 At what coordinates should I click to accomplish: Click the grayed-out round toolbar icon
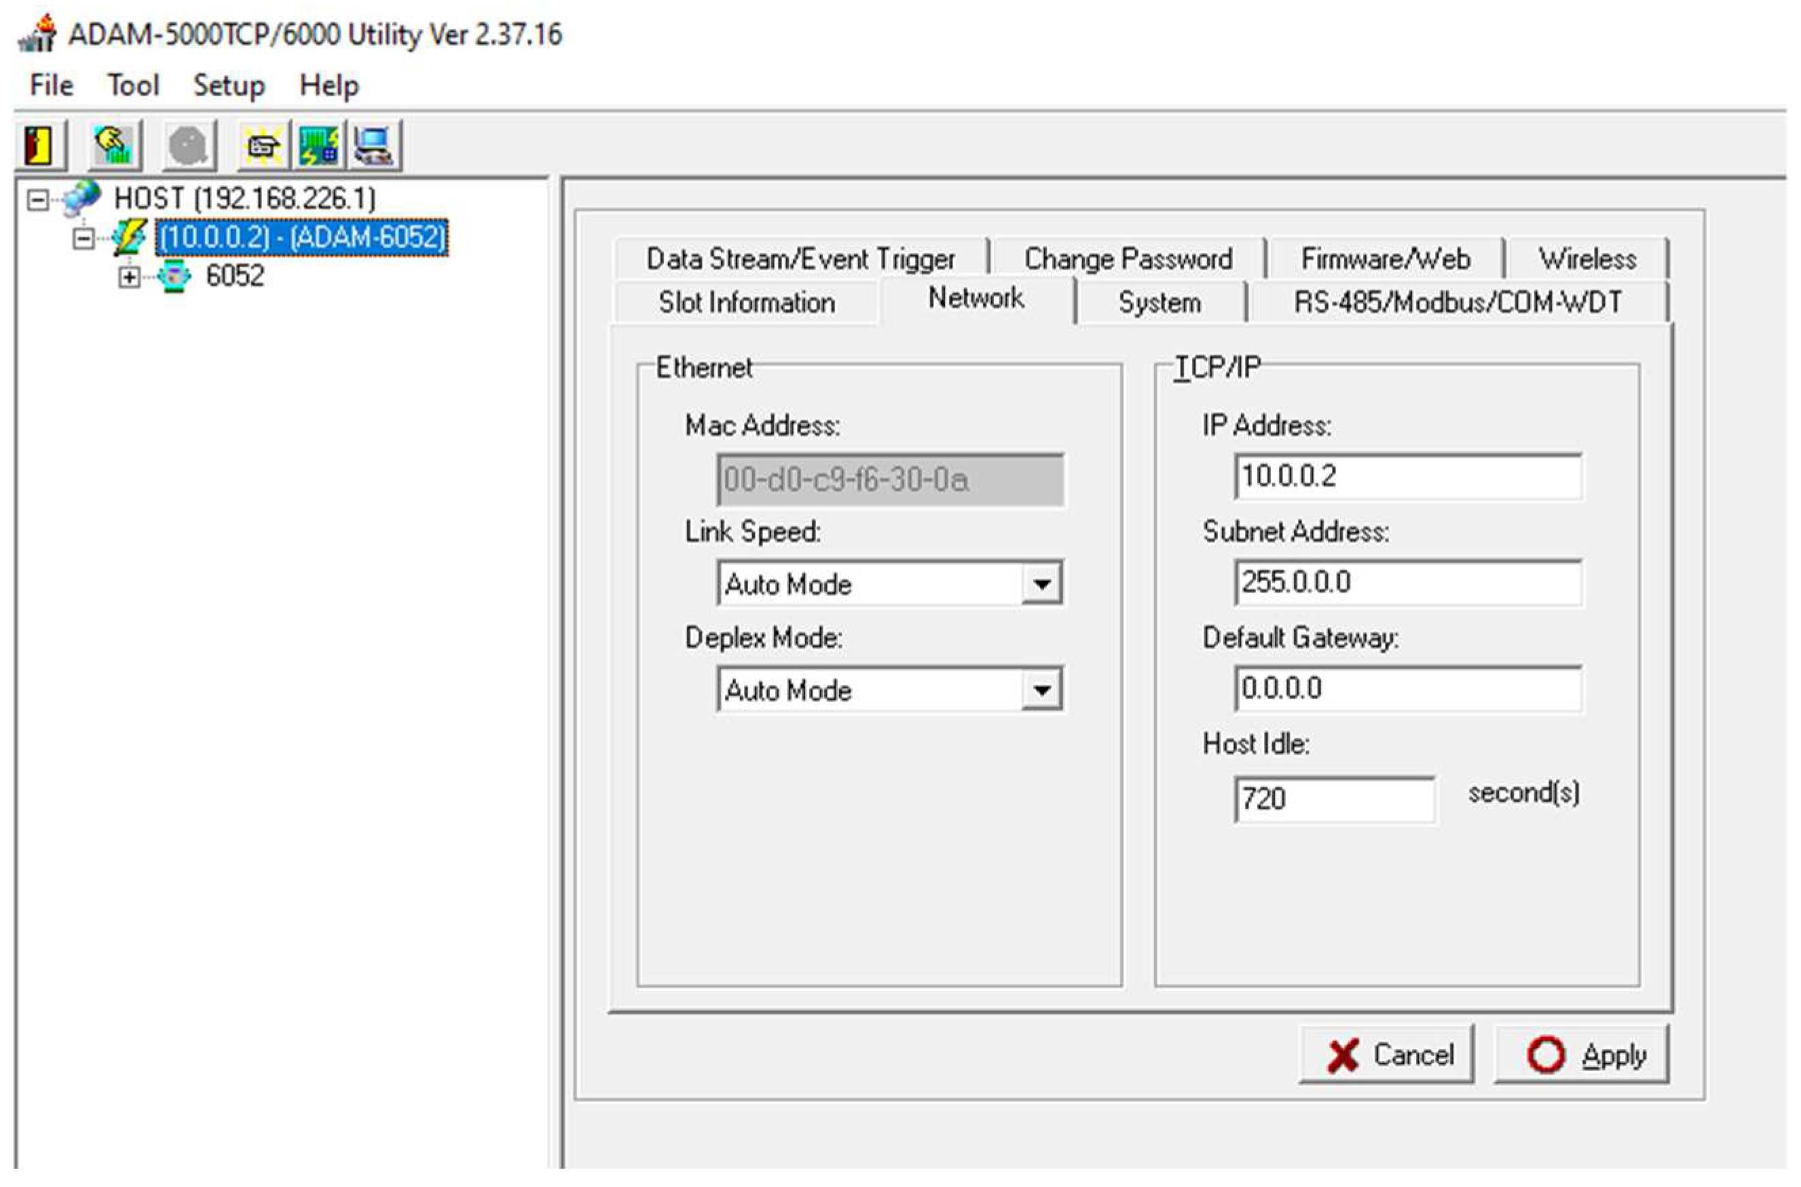pos(189,145)
